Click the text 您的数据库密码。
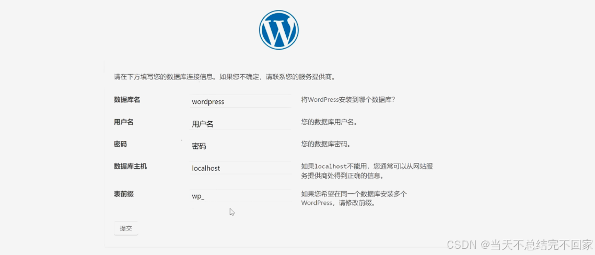The height and width of the screenshot is (255, 595). tap(325, 144)
